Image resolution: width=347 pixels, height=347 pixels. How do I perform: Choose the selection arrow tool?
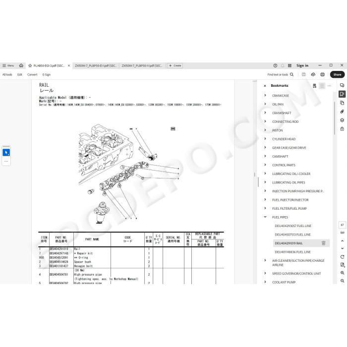tap(6, 153)
